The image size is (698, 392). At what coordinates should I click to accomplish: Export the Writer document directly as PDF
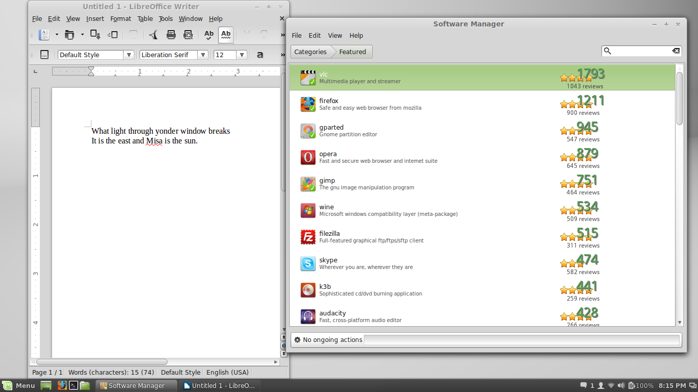coord(153,35)
